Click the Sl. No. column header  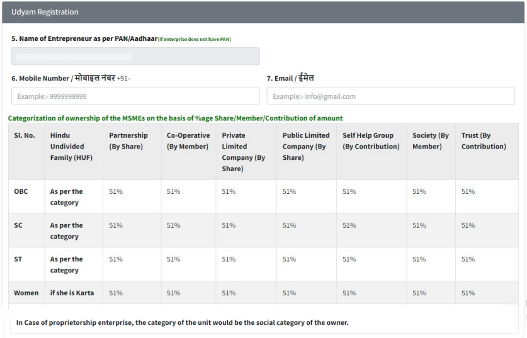pos(24,135)
